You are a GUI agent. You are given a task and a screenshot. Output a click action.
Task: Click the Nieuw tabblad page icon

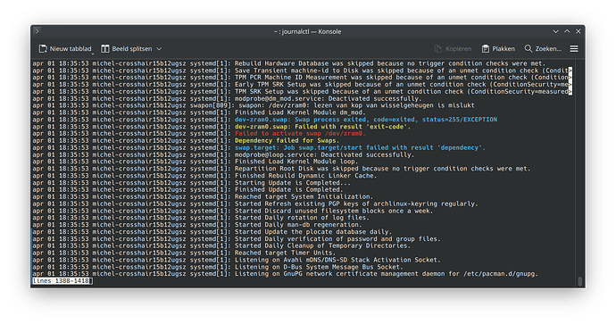[x=43, y=49]
